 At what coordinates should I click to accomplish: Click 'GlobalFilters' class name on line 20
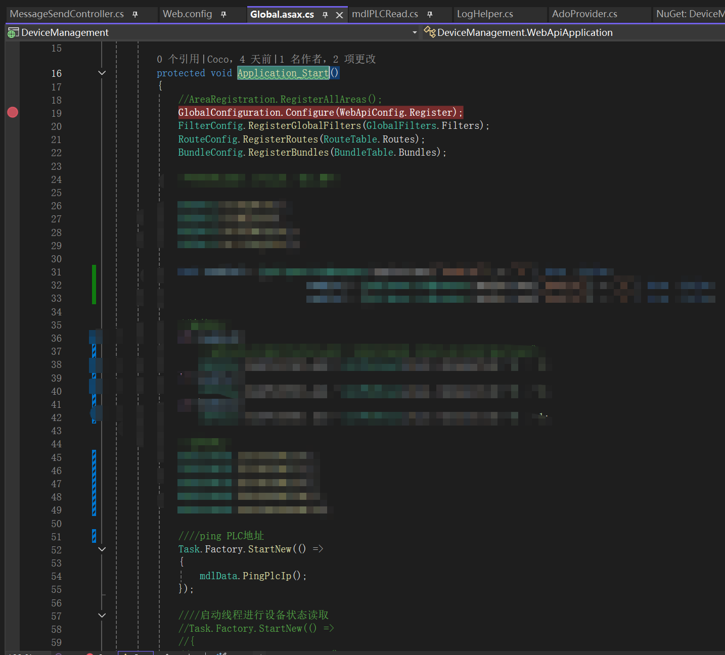(401, 125)
